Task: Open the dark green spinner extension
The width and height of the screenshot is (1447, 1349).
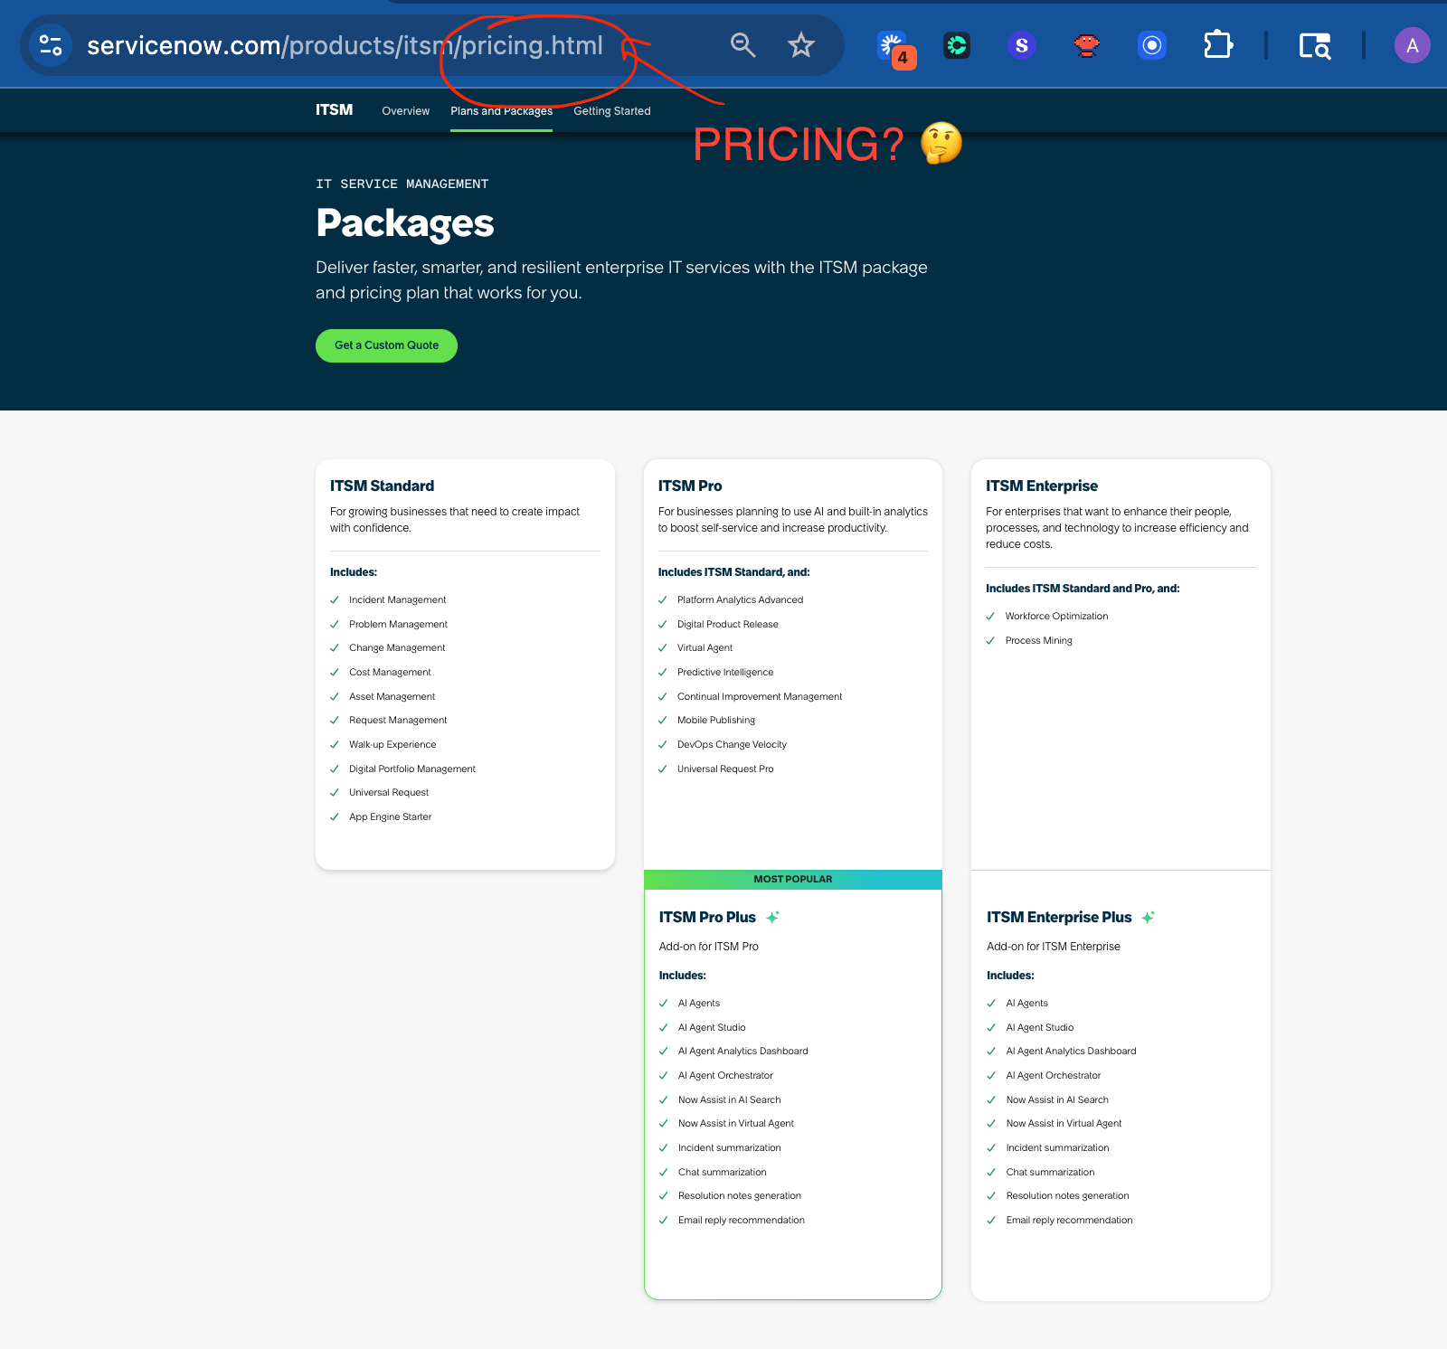Action: (956, 44)
